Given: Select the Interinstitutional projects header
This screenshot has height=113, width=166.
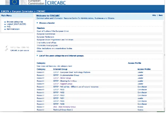Looking at the screenshot, I should click(47, 45).
